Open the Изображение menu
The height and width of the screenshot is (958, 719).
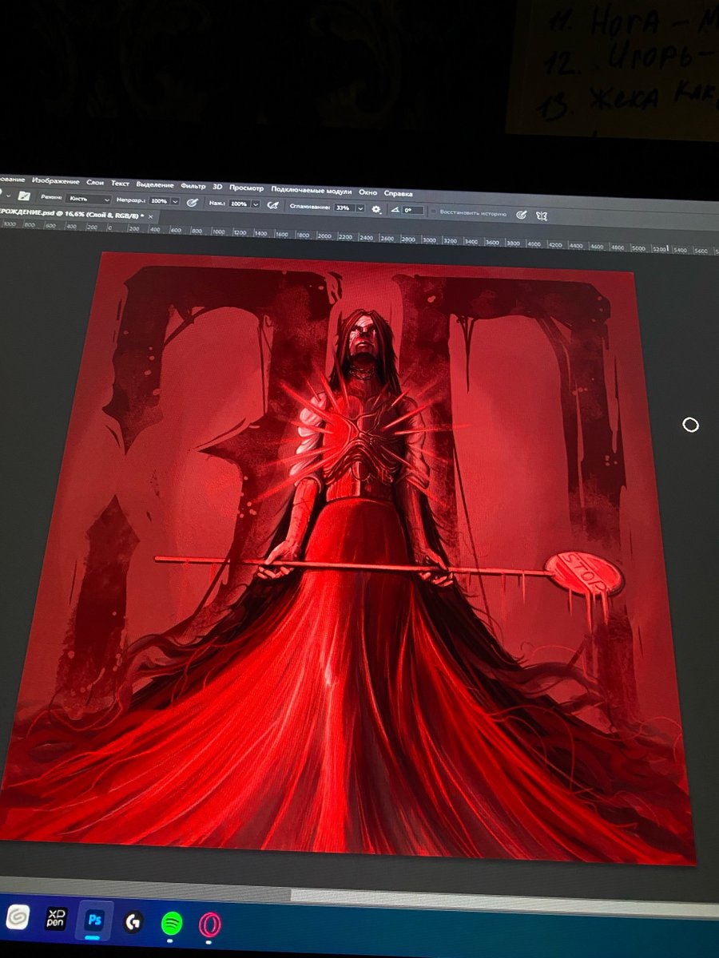(56, 181)
